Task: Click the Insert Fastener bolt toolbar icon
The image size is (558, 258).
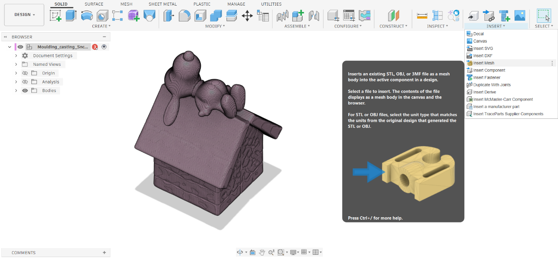Action: (x=504, y=16)
